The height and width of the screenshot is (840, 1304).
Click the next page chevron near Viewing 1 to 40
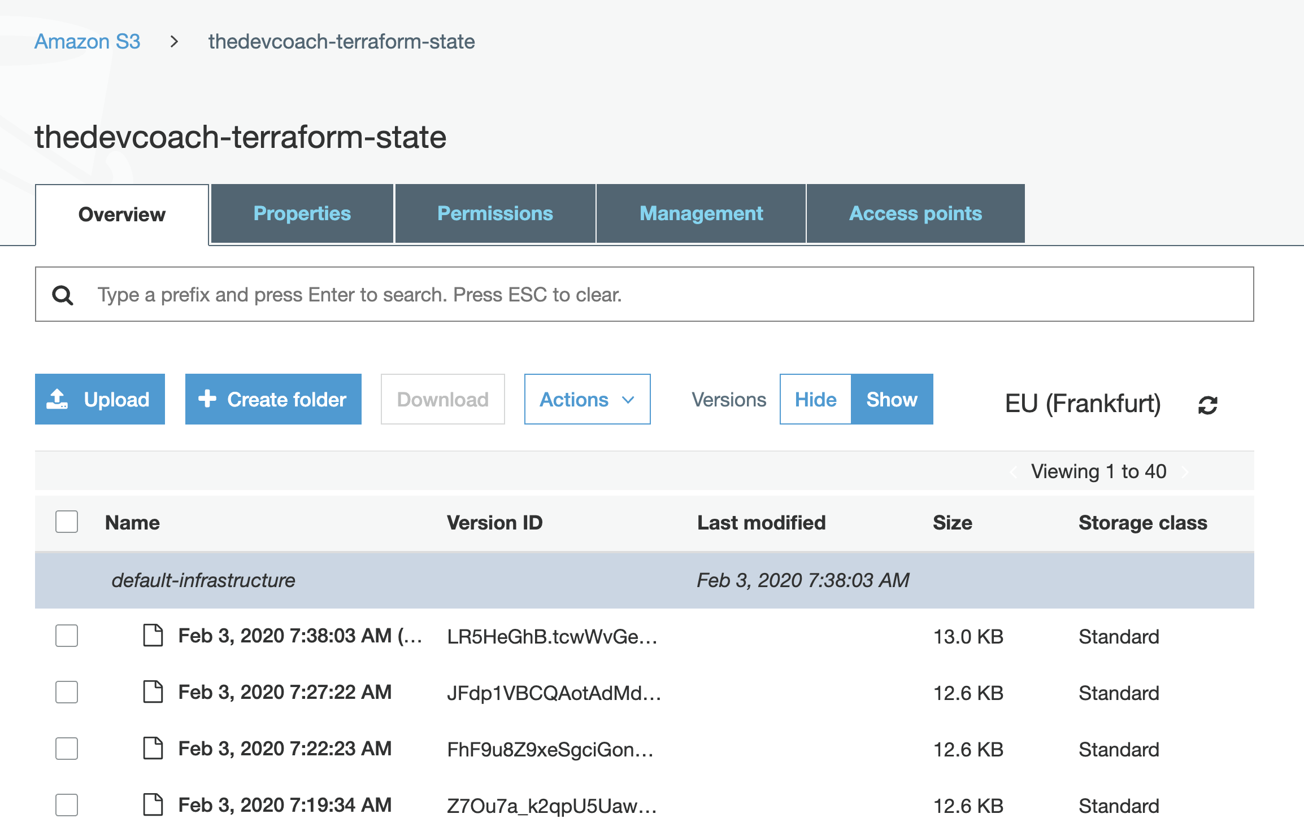(x=1185, y=471)
